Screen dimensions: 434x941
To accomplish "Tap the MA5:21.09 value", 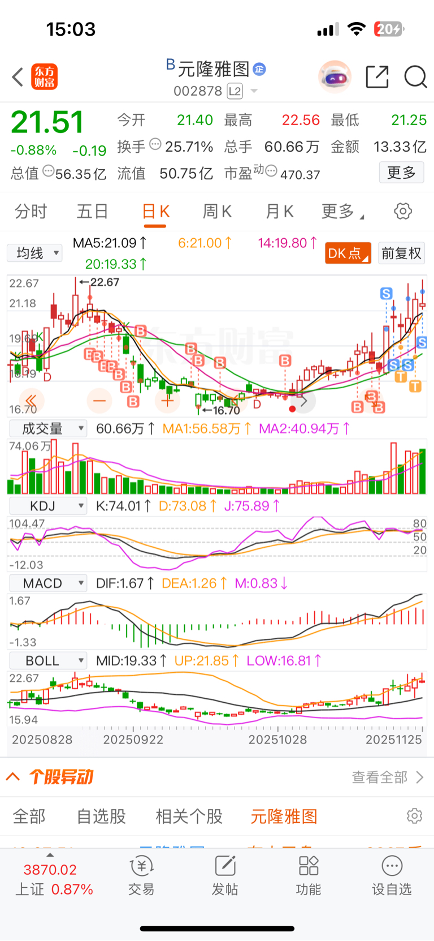I will coord(110,243).
